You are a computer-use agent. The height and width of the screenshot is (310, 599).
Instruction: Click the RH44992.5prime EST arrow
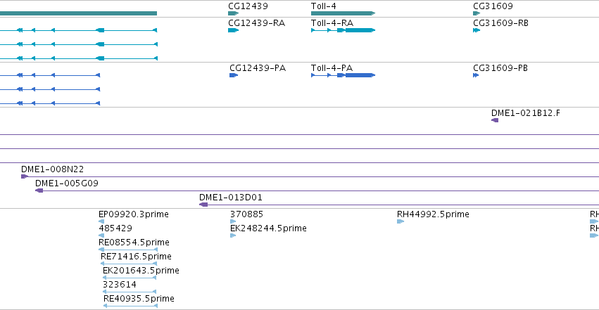tap(401, 221)
